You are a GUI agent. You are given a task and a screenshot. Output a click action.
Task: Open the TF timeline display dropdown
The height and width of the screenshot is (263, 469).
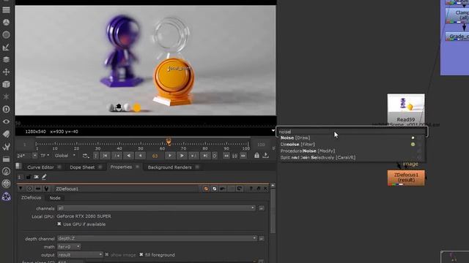45,156
